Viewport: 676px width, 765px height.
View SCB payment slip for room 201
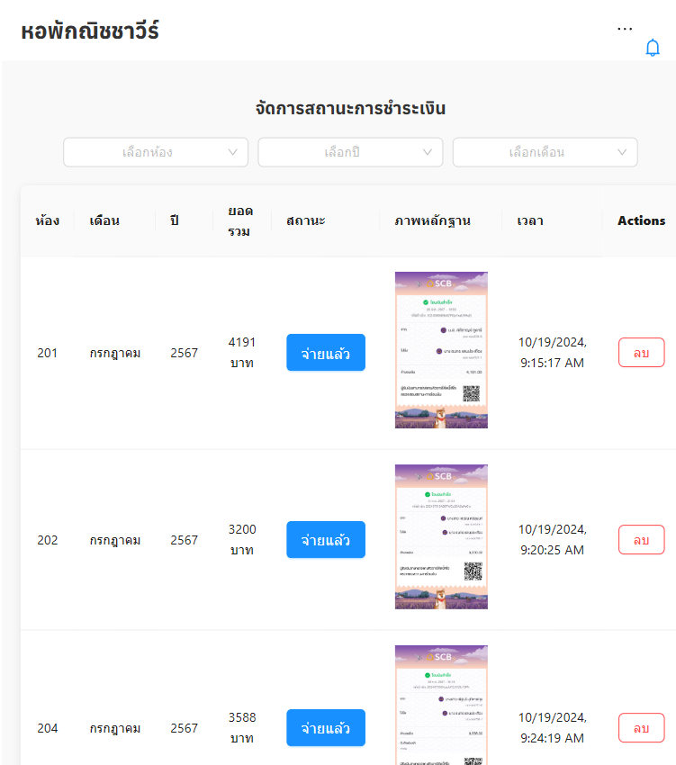[441, 350]
